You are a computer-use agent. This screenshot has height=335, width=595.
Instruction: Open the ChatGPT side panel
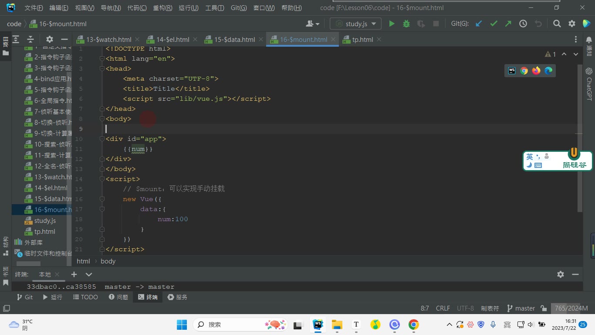click(x=589, y=84)
